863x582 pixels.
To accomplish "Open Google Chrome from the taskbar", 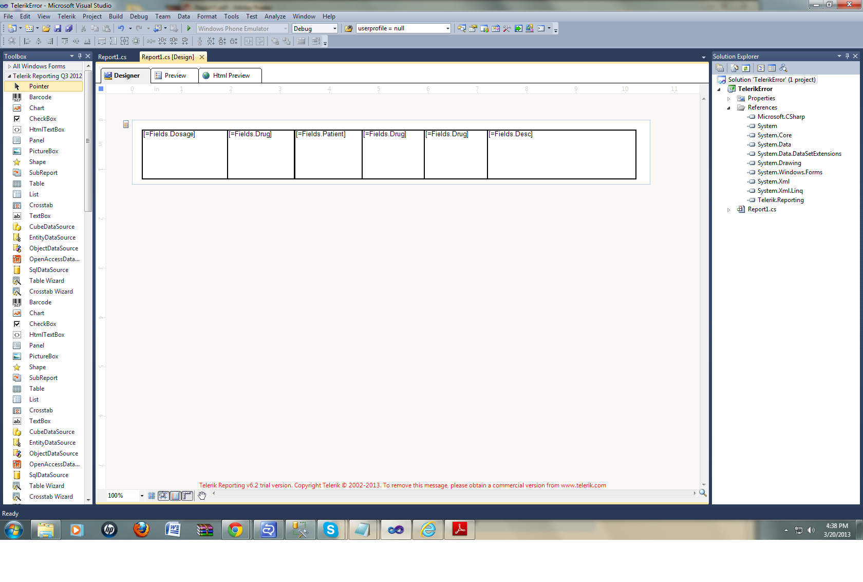I will (235, 530).
